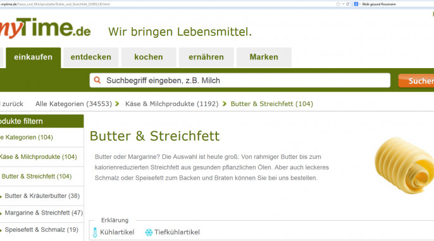Image resolution: width=434 pixels, height=241 pixels.
Task: Click the myTime.de logo
Action: click(45, 28)
